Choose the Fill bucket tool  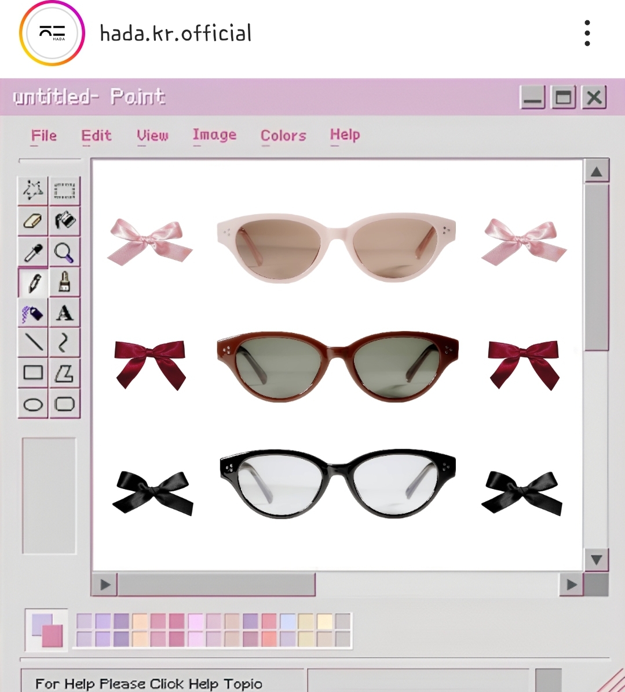(x=64, y=221)
